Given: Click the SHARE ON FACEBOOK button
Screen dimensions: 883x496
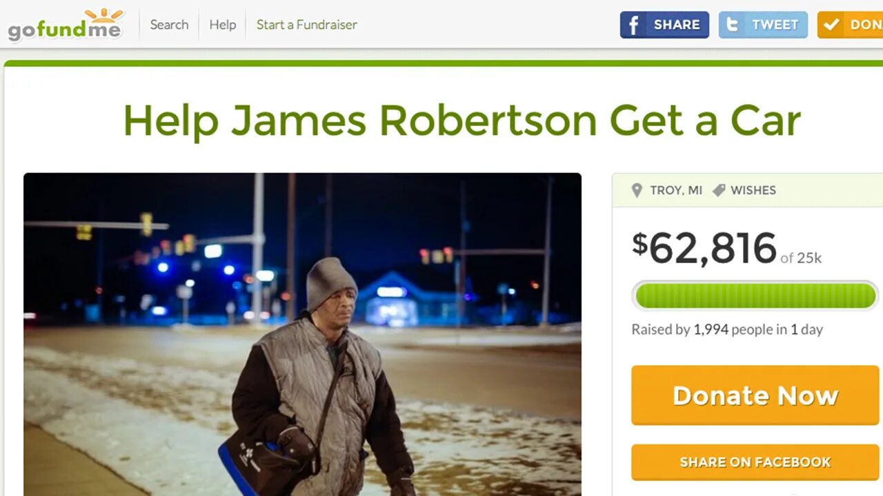Looking at the screenshot, I should tap(755, 462).
